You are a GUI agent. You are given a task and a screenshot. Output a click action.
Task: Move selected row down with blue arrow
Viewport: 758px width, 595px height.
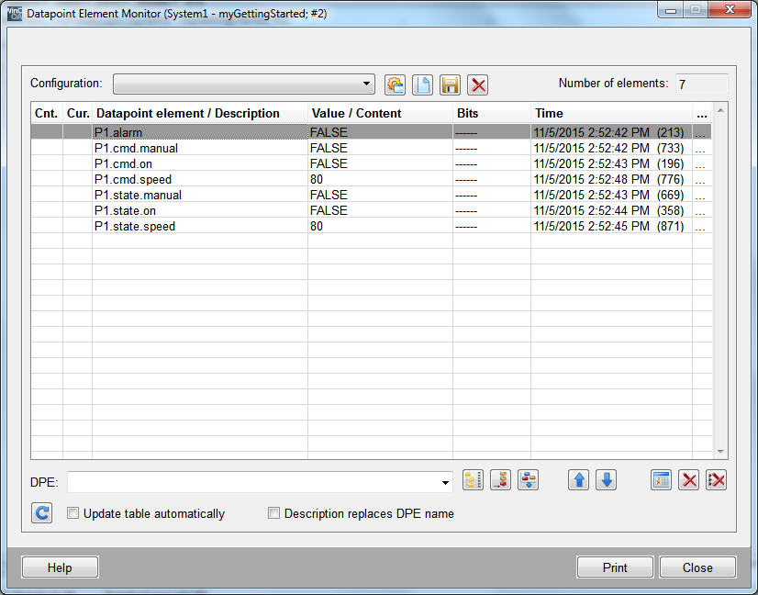(x=606, y=480)
